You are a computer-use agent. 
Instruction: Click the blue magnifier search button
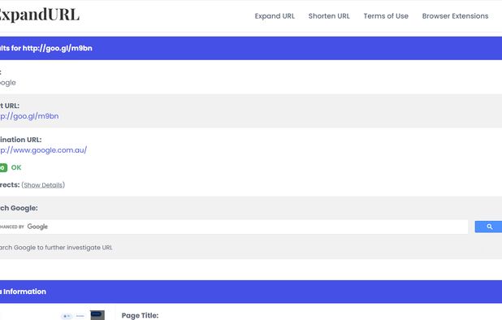488,227
